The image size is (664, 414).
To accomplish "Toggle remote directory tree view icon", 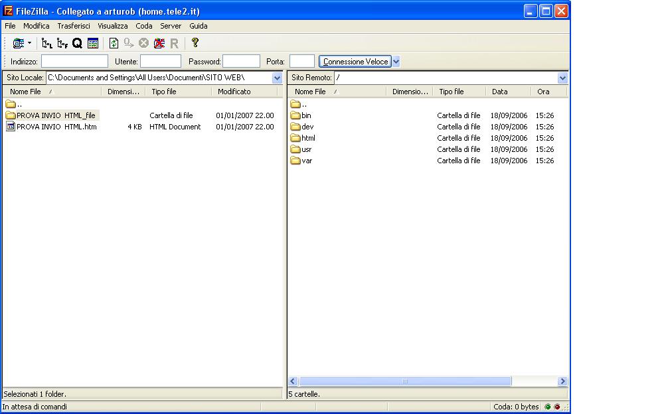I will pos(62,43).
